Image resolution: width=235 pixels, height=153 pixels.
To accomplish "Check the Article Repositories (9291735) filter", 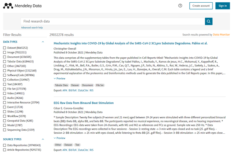I will pyautogui.click(x=5, y=150).
